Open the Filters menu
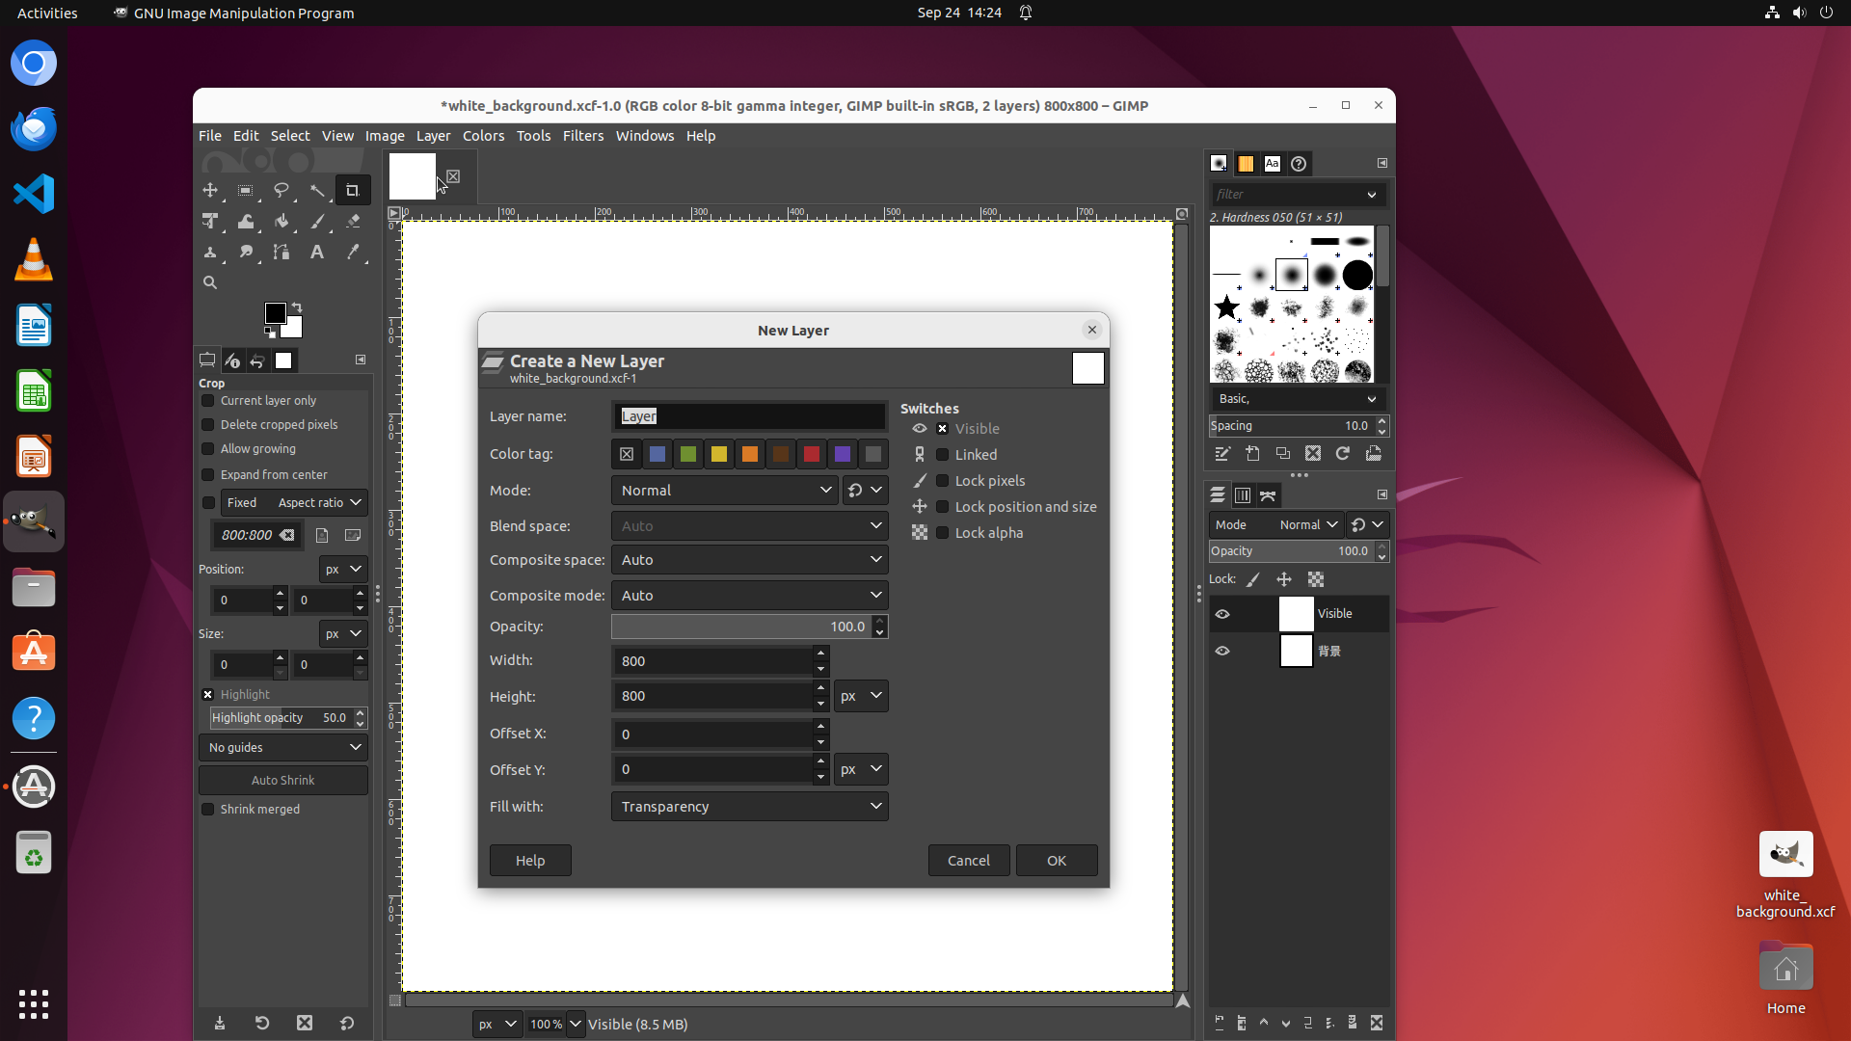Viewport: 1851px width, 1041px height. [x=582, y=136]
